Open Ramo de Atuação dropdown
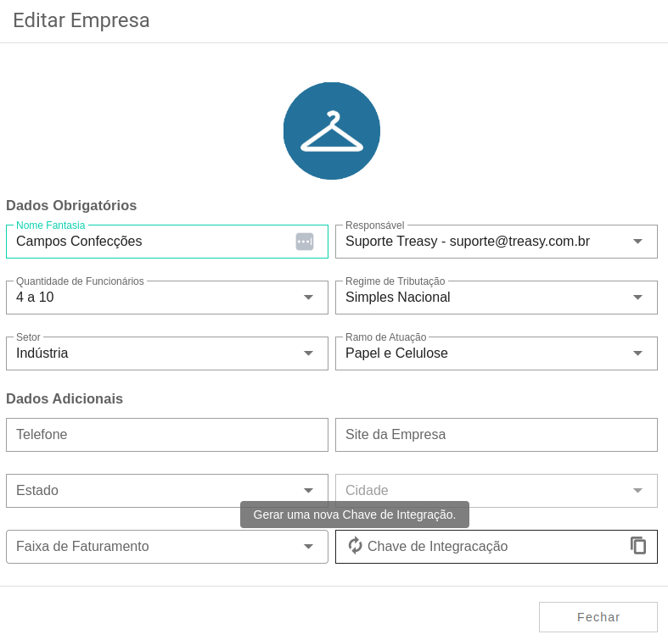The image size is (668, 640). pyautogui.click(x=497, y=353)
